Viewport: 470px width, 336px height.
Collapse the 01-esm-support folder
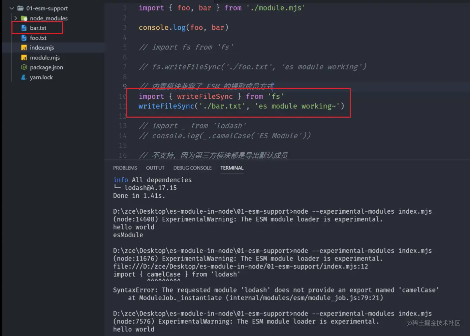tap(12, 8)
